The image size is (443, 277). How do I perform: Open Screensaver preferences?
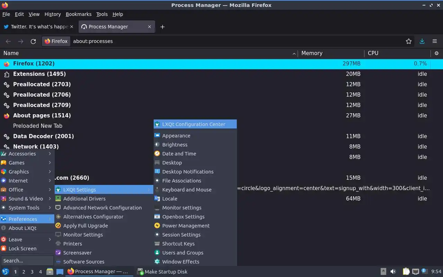click(x=104, y=253)
